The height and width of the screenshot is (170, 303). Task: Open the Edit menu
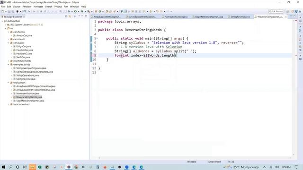tap(9, 7)
